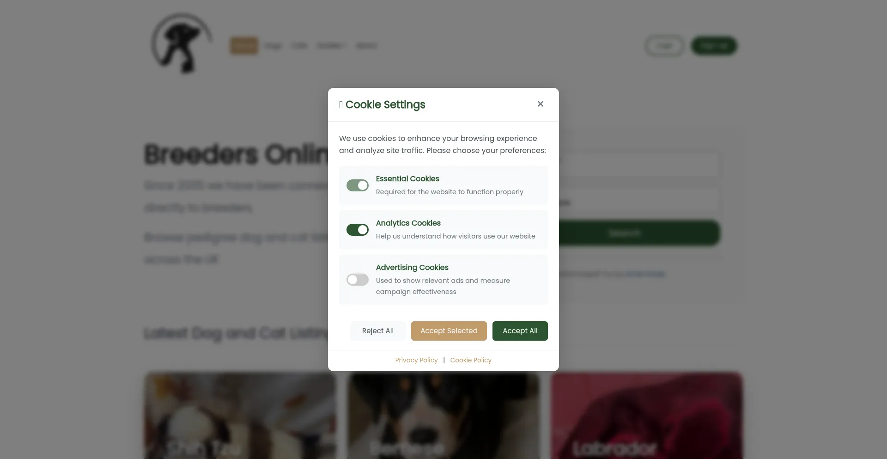
Task: Click the outlined Login button in header
Action: point(665,46)
